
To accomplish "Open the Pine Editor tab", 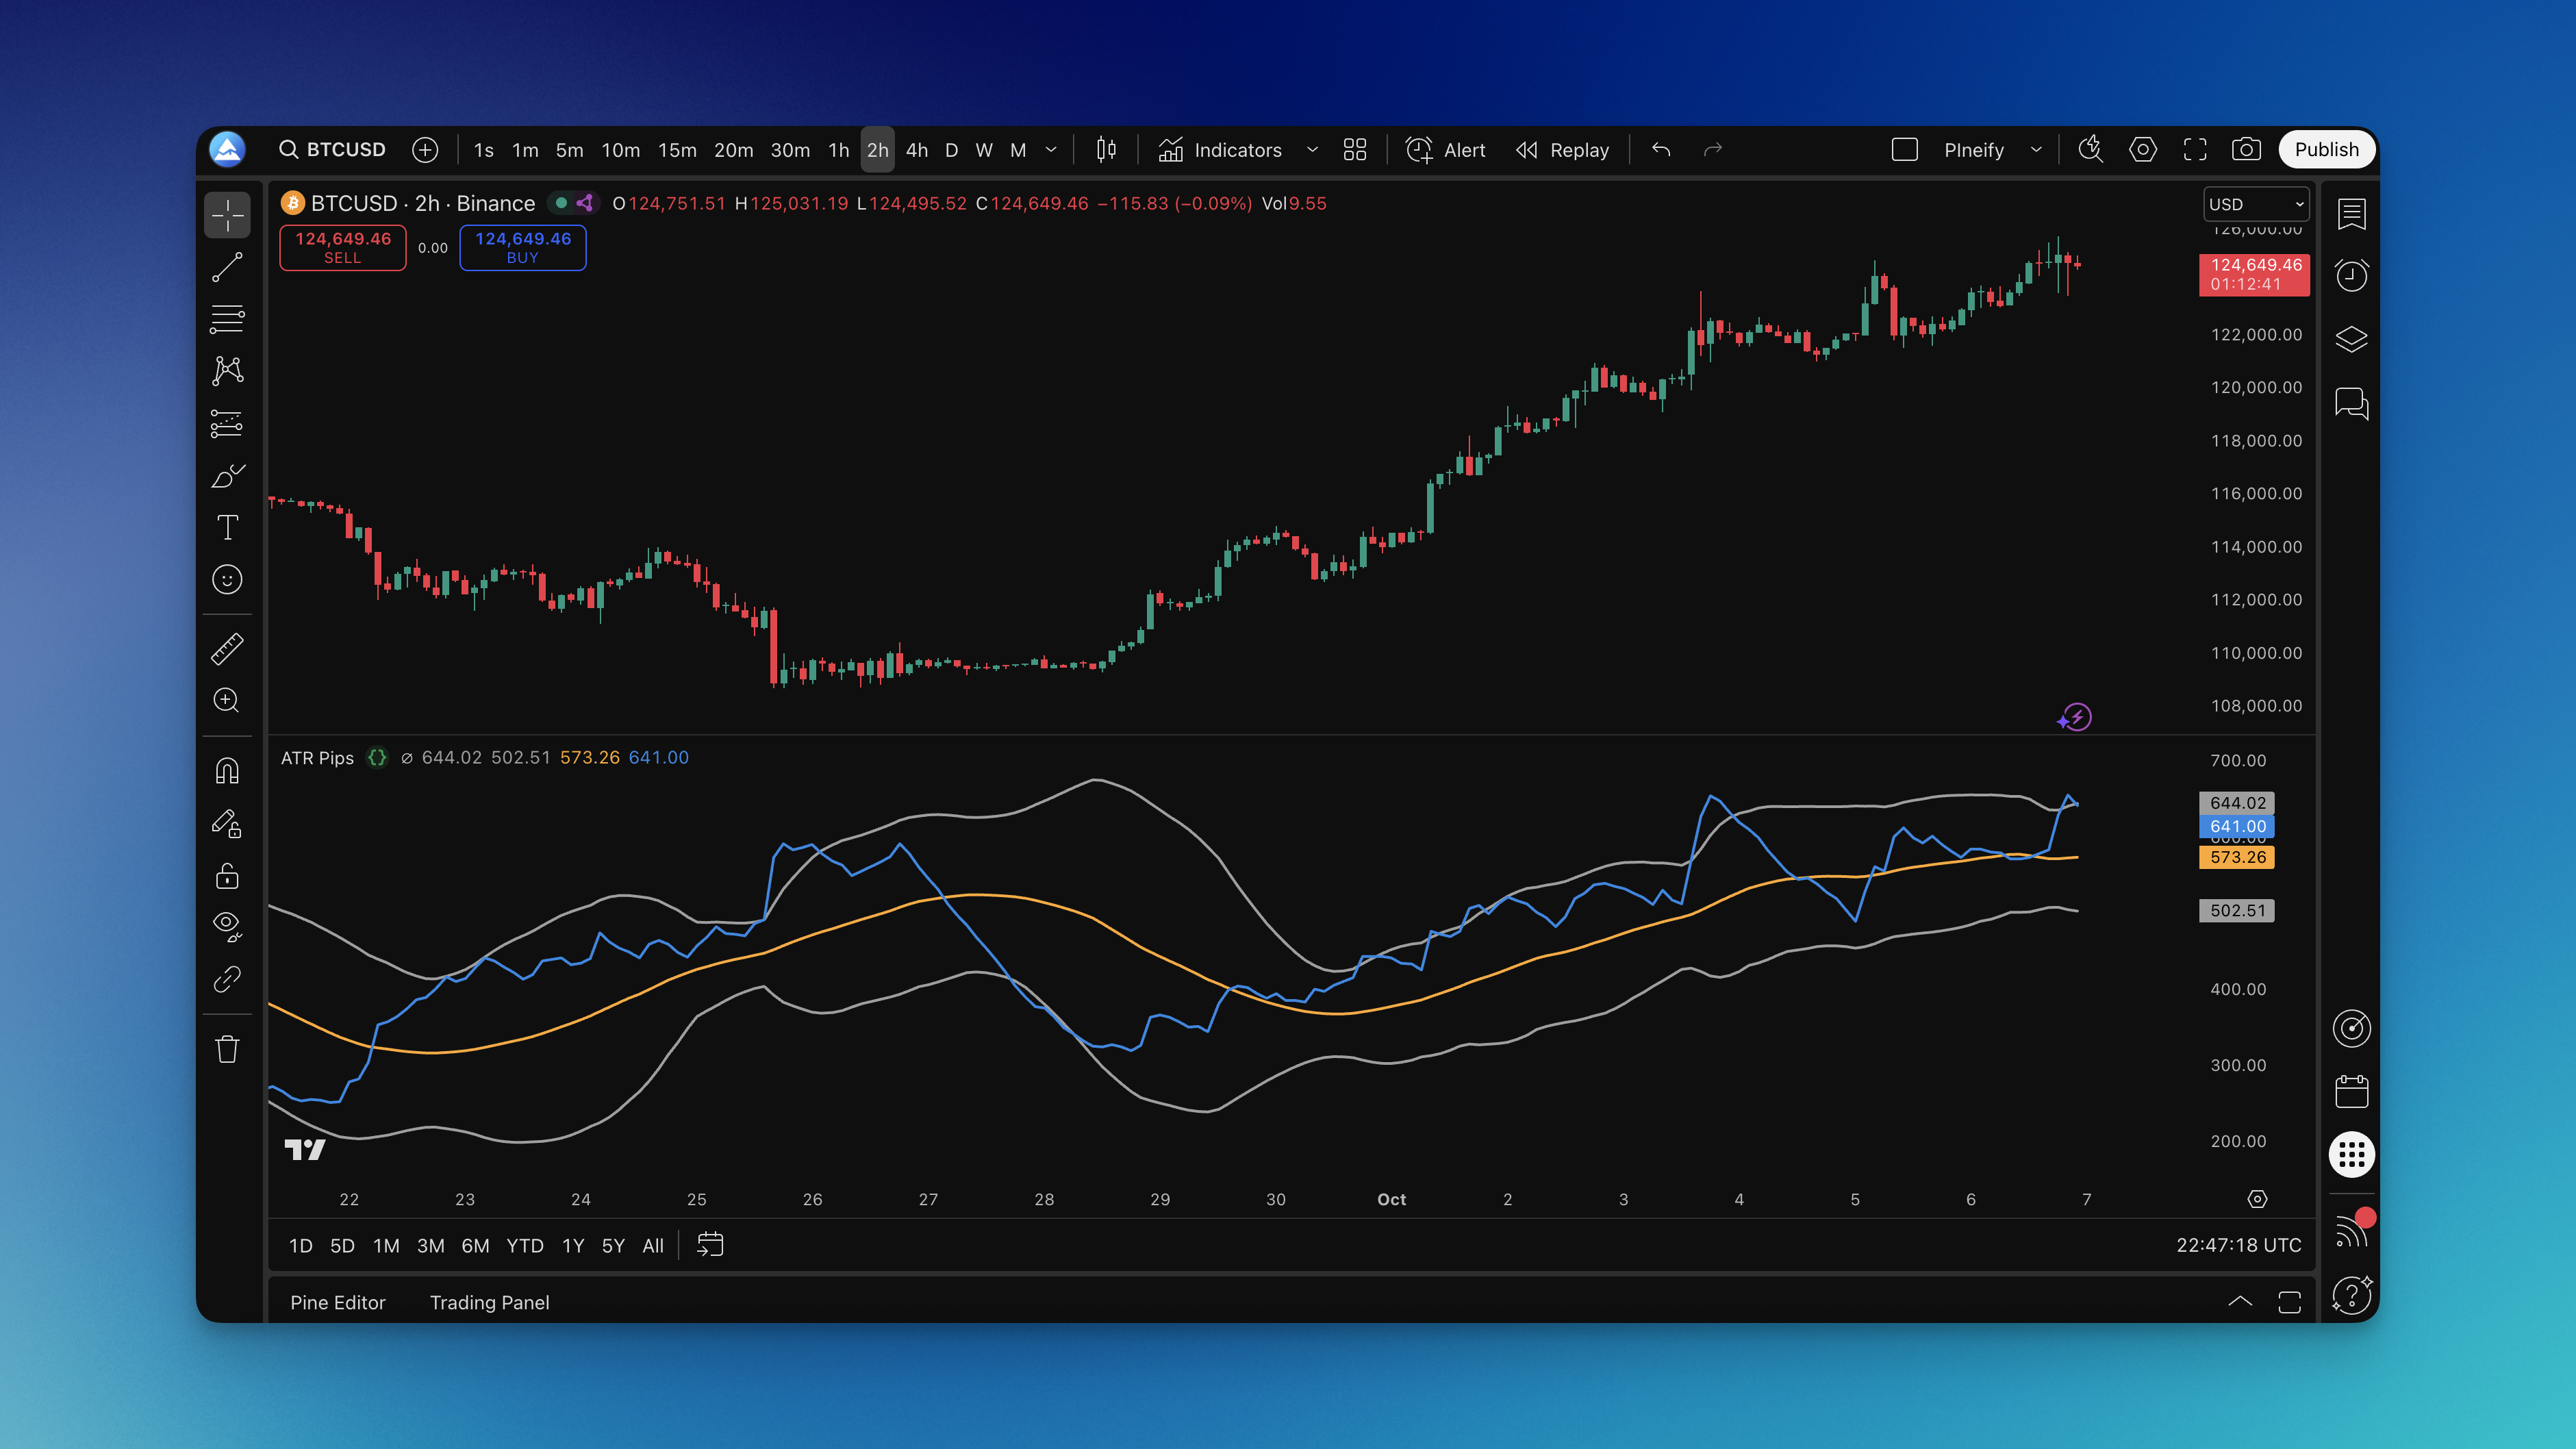I will pos(337,1302).
